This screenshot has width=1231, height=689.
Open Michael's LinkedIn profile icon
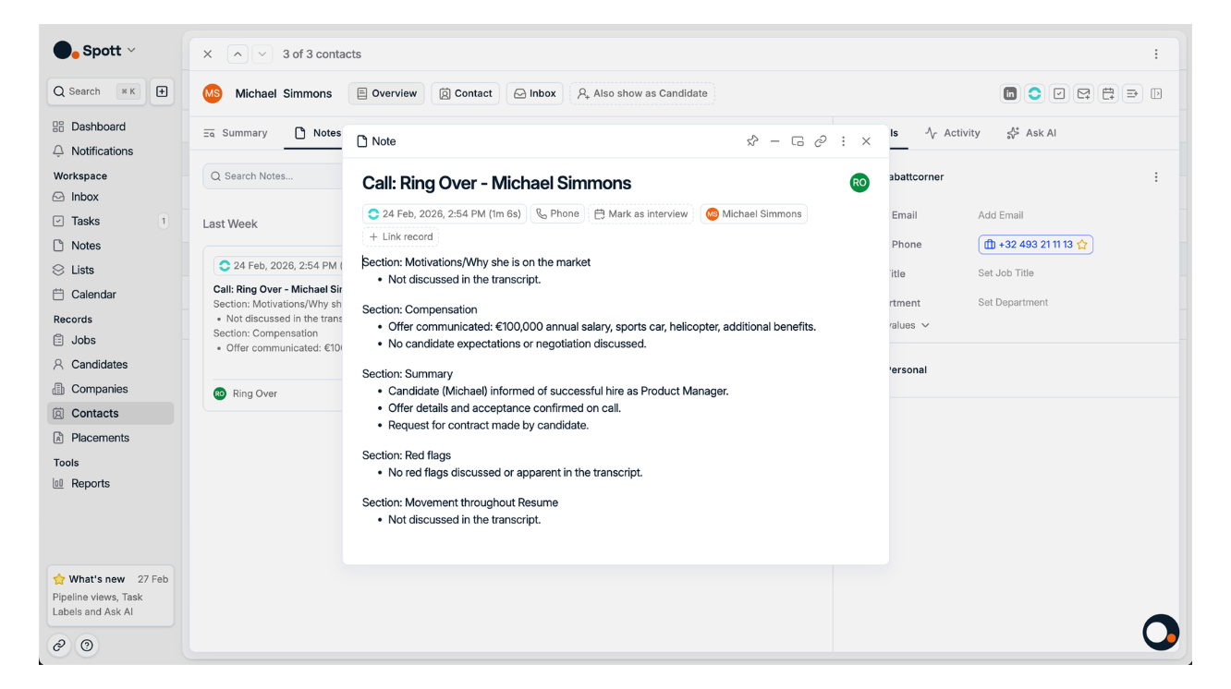[x=1009, y=93]
